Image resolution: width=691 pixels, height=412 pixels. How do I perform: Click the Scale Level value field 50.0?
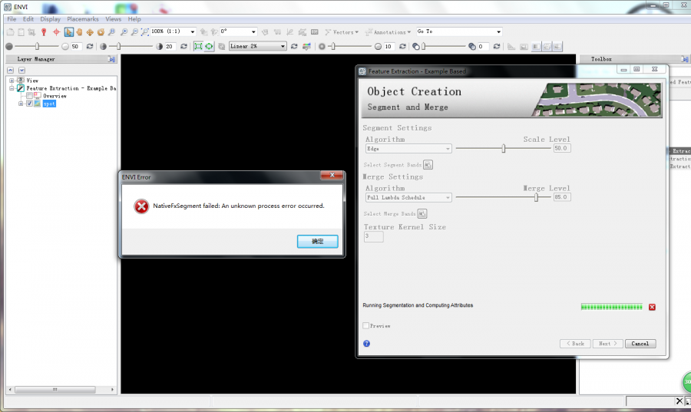pos(562,148)
